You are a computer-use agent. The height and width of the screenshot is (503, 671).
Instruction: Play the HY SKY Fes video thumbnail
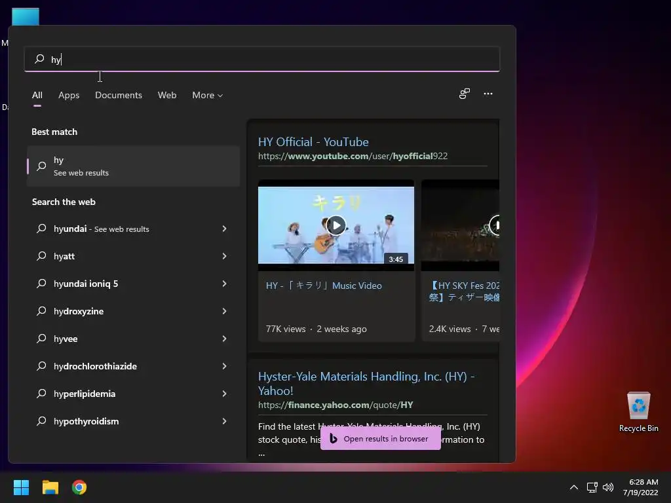click(460, 225)
